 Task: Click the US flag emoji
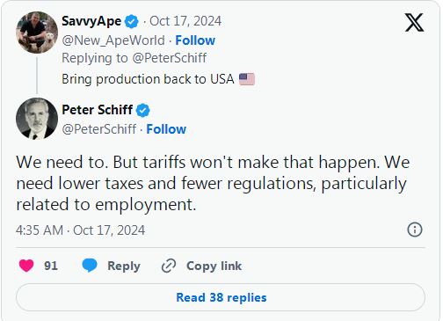click(247, 79)
